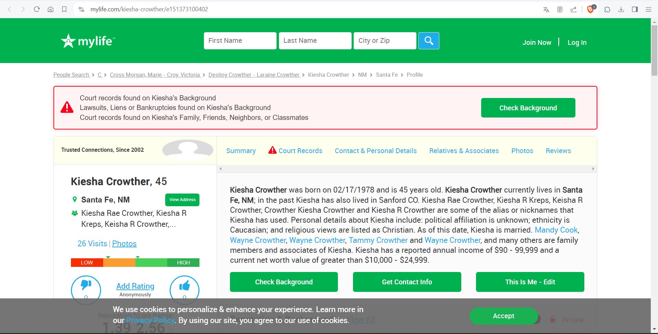Open Mandy Cook profile link
658x334 pixels.
556,230
